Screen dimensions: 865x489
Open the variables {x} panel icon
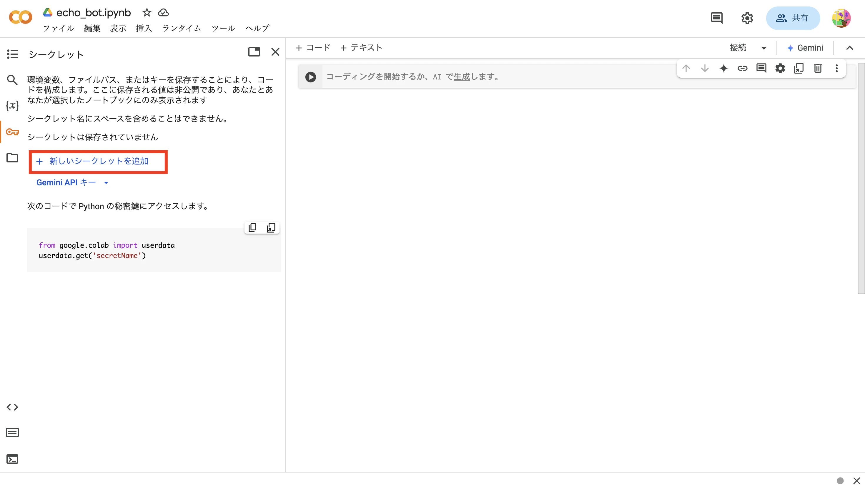pos(12,105)
